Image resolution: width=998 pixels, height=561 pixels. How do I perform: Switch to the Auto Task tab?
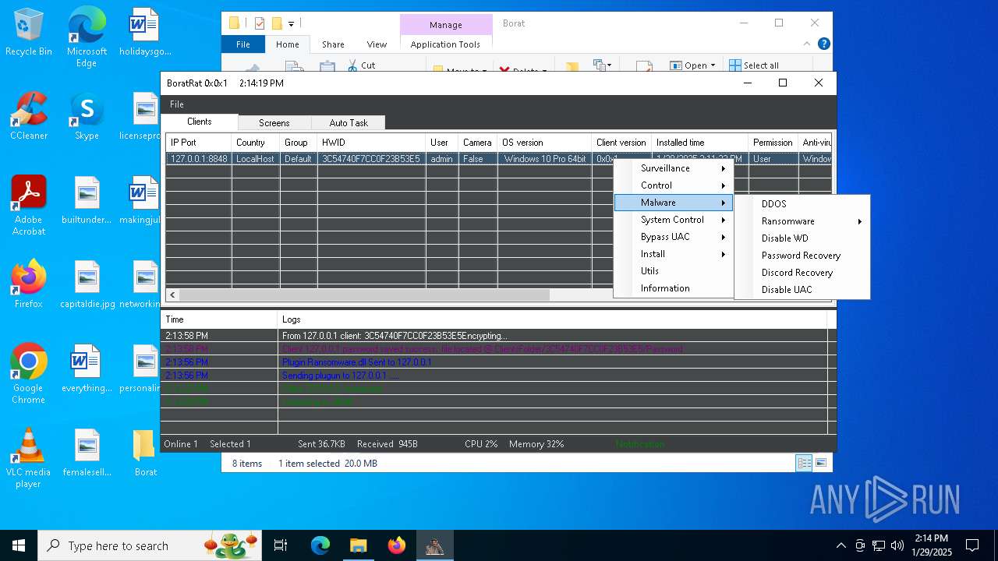tap(348, 123)
